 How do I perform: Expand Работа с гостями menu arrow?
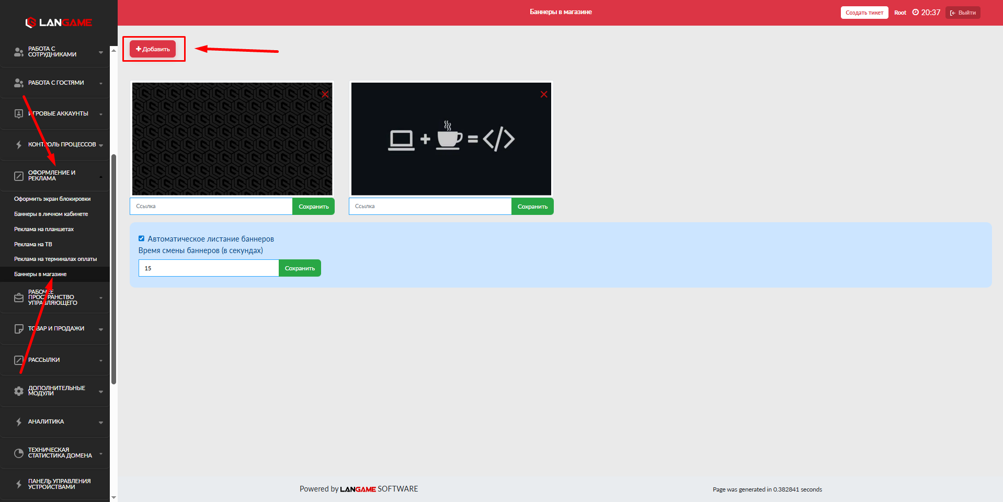[101, 83]
